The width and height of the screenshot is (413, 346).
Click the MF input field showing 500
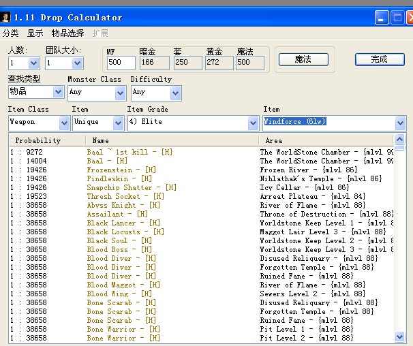pos(121,63)
